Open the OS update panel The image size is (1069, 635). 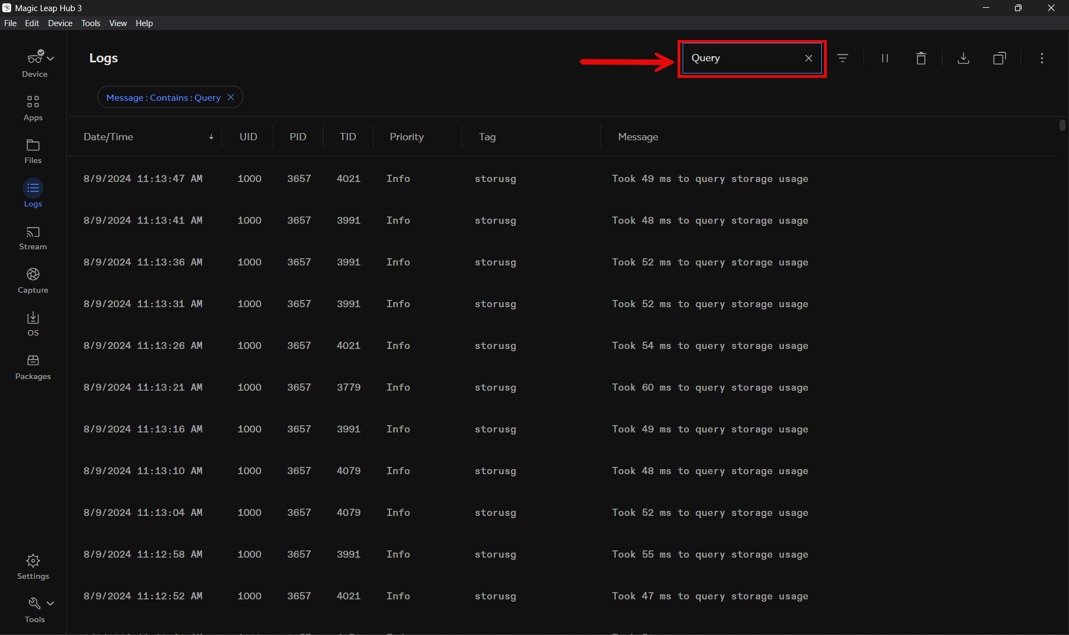tap(33, 323)
